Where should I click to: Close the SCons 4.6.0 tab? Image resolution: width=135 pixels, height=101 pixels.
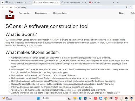pyautogui.click(x=114, y=2)
